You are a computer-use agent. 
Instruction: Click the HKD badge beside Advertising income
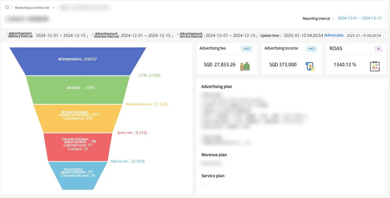pos(312,49)
